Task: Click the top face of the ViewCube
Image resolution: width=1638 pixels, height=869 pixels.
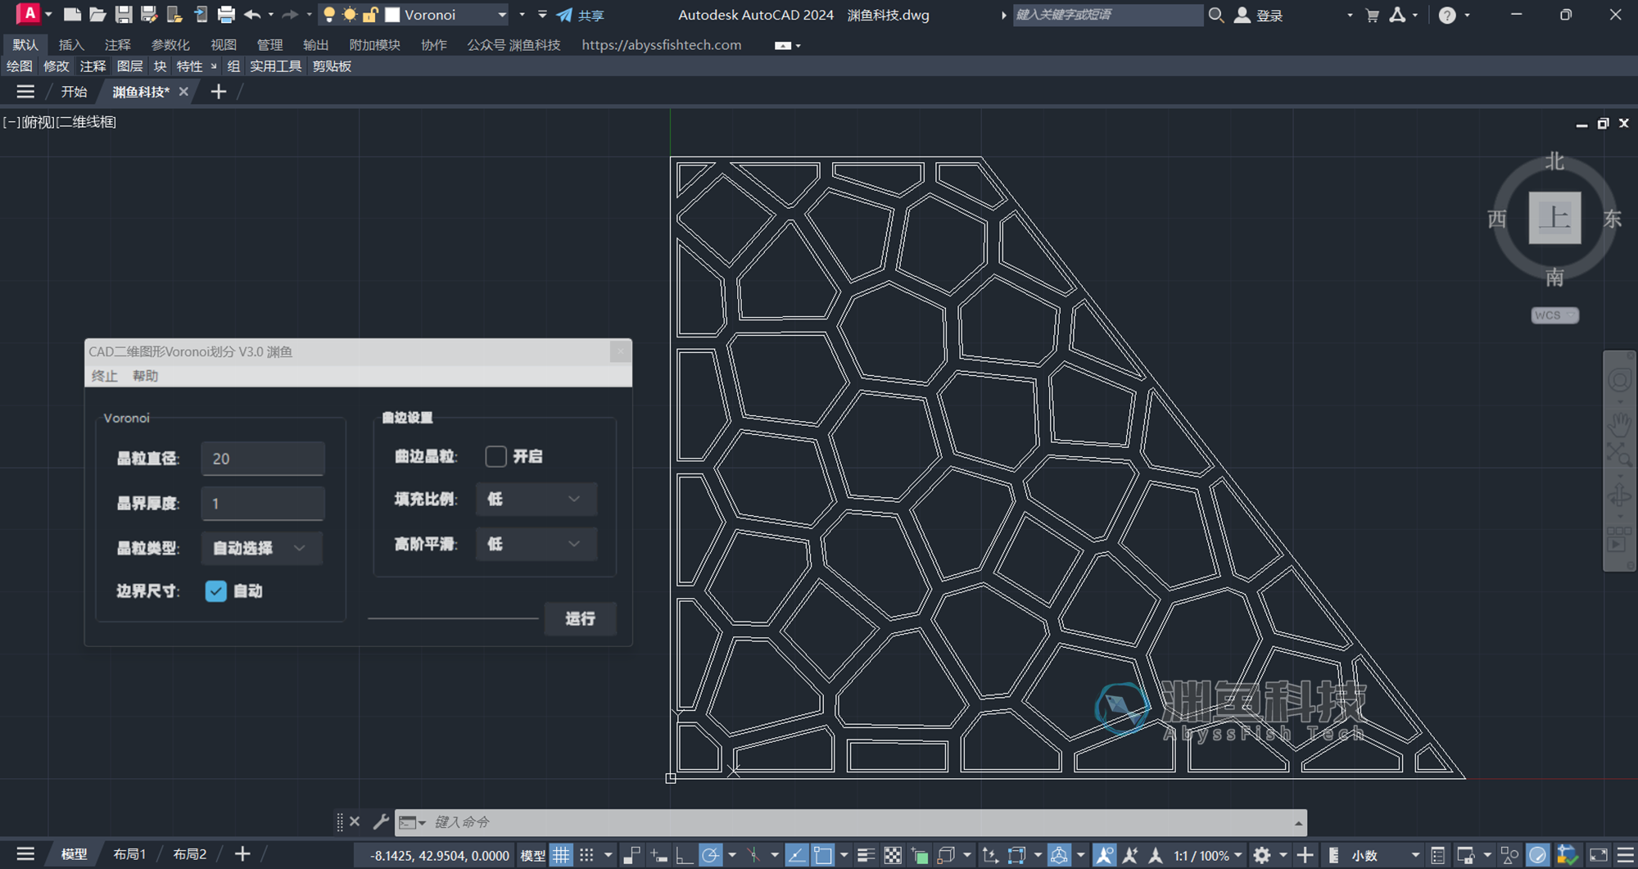Action: coord(1554,218)
